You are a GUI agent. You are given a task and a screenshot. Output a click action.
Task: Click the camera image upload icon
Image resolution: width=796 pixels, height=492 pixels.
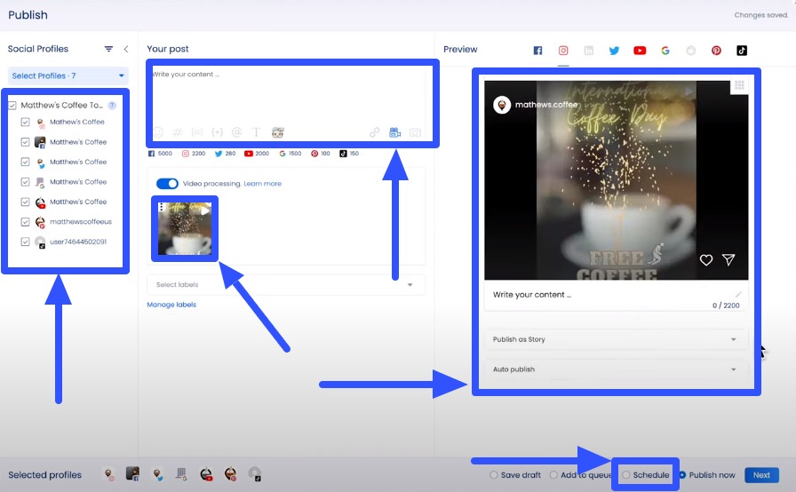coord(415,132)
